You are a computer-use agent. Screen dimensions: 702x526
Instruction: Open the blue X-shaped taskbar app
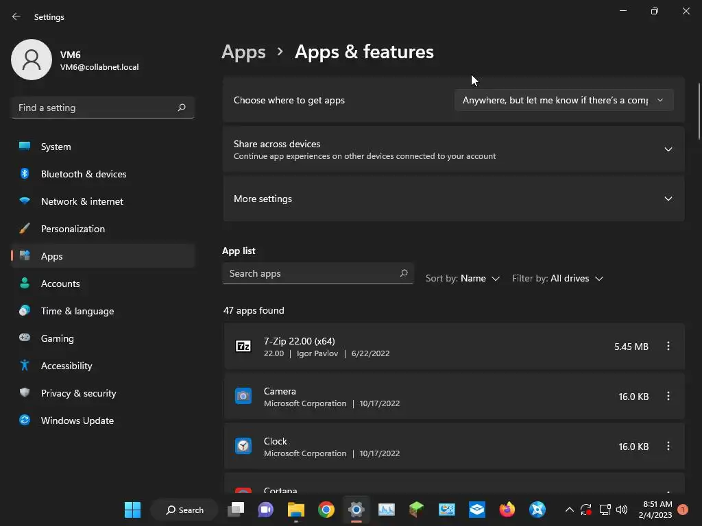(x=537, y=510)
